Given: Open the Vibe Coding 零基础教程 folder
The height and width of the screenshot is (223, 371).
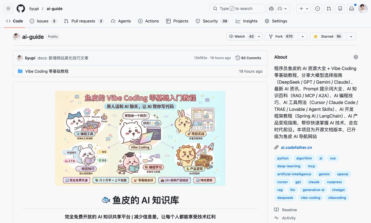Looking at the screenshot, I should tap(47, 71).
